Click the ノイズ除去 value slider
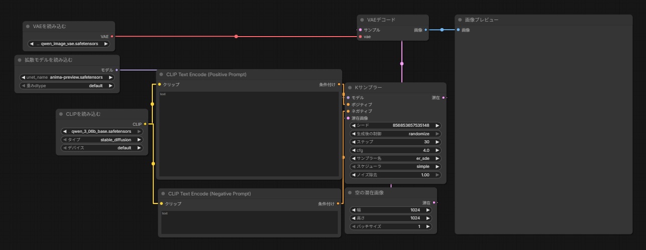 (x=395, y=175)
